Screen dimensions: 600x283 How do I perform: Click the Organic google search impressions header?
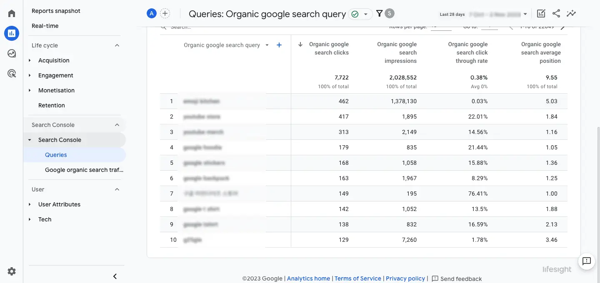[x=397, y=52]
